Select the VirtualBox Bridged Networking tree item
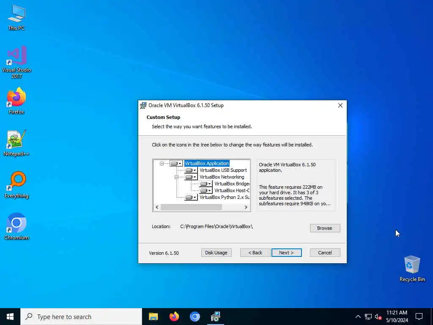433x325 pixels. [x=232, y=184]
